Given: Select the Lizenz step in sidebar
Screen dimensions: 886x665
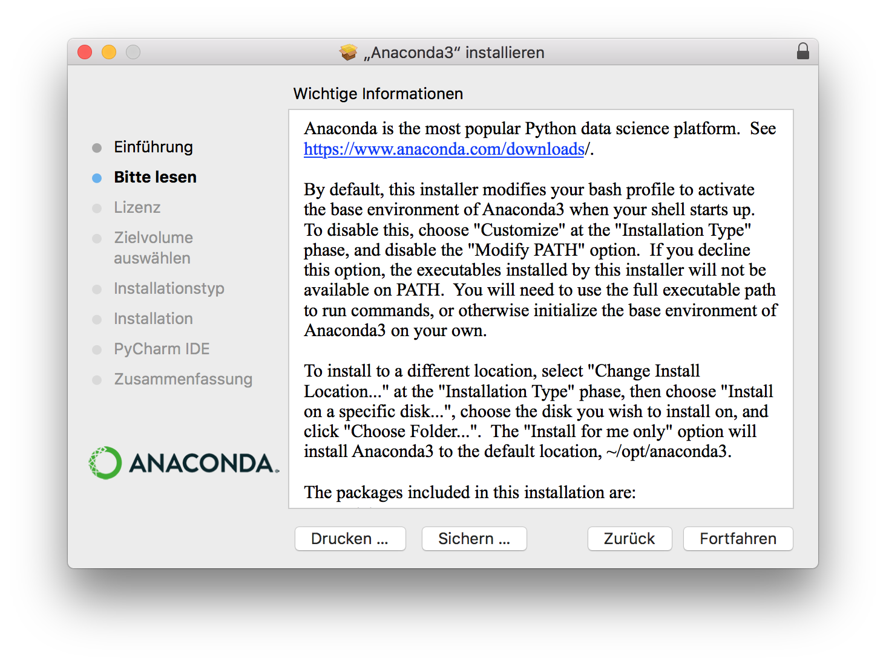Looking at the screenshot, I should [137, 207].
